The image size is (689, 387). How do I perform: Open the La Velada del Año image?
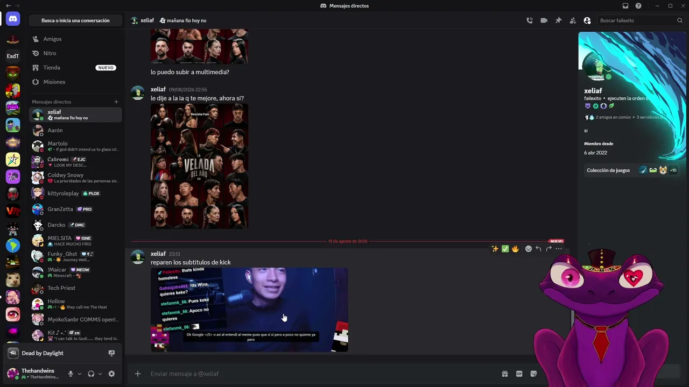click(x=199, y=166)
